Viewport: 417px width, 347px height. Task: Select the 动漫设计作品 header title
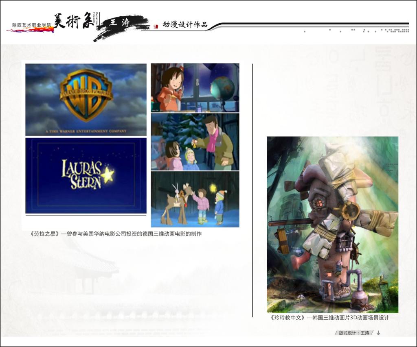pyautogui.click(x=185, y=24)
